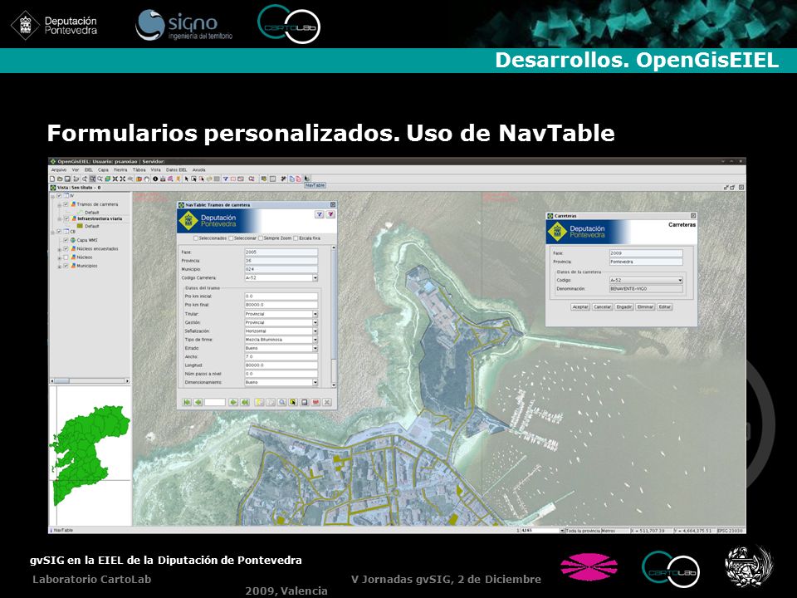The height and width of the screenshot is (598, 797).
Task: Toggle the Escala fixa checkbox
Action: coord(296,238)
